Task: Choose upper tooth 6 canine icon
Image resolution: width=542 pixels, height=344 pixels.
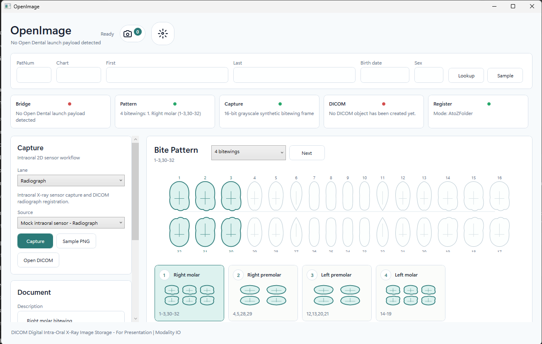Action: pos(296,196)
